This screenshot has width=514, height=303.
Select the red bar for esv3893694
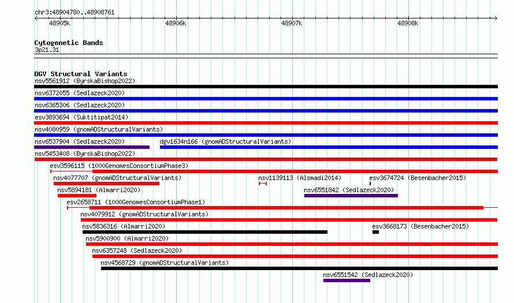pos(266,123)
